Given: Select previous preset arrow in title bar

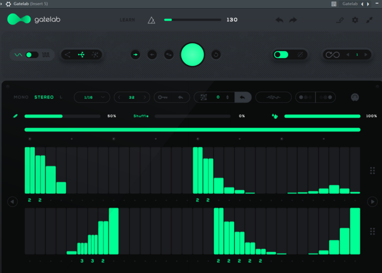Looking at the screenshot, I should (x=362, y=4).
